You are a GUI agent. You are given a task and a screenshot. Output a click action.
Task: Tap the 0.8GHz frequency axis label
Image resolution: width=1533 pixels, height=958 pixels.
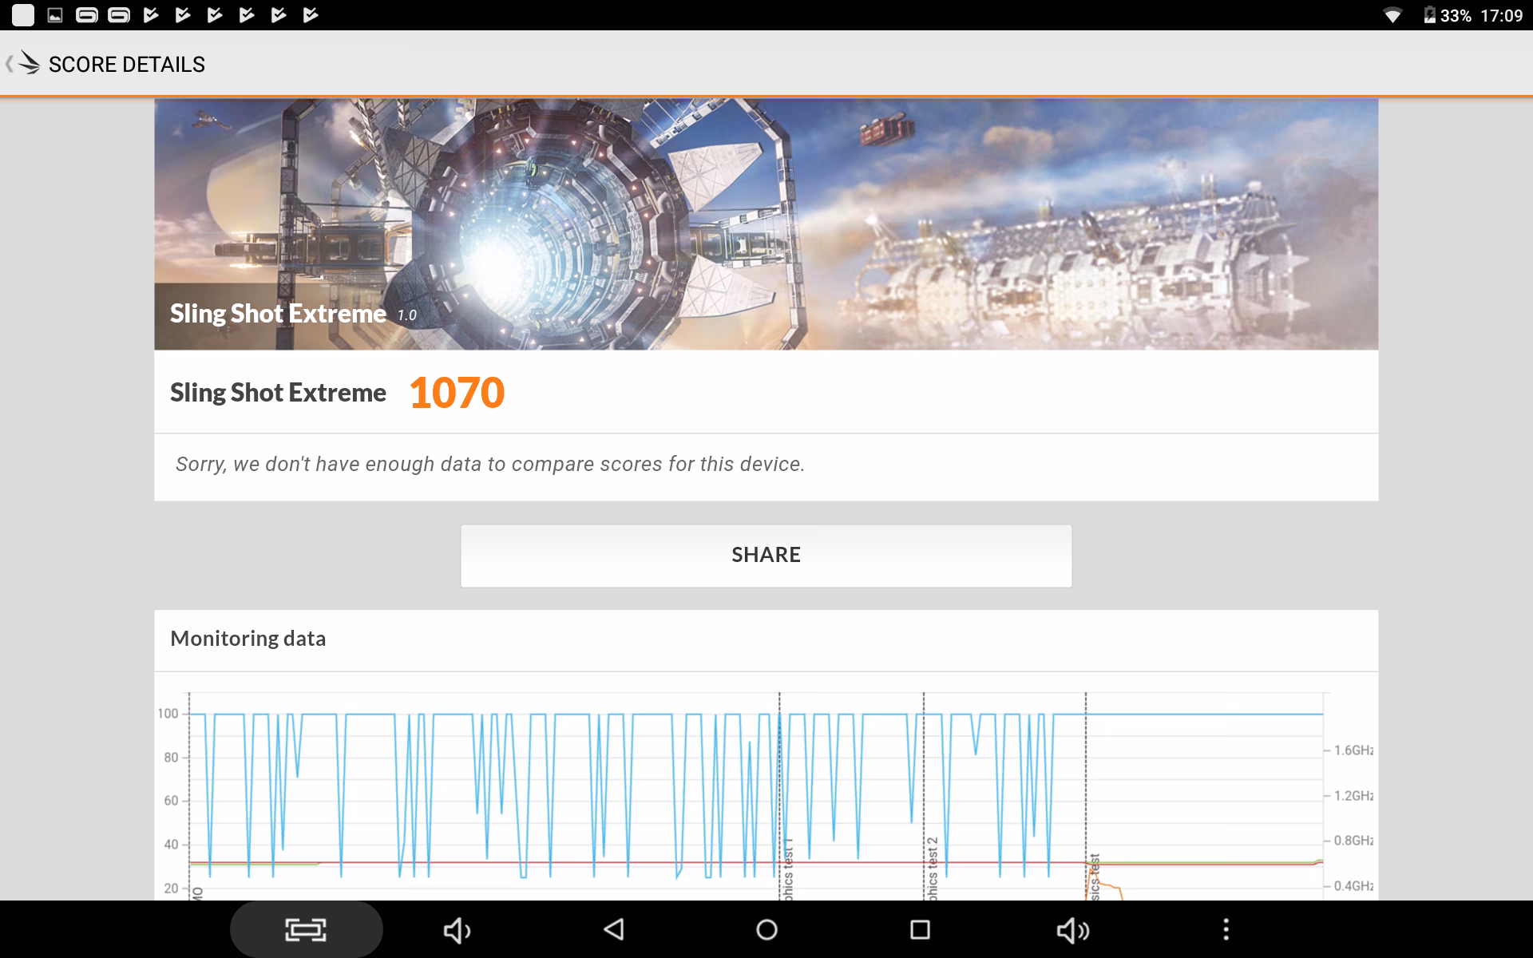point(1354,841)
